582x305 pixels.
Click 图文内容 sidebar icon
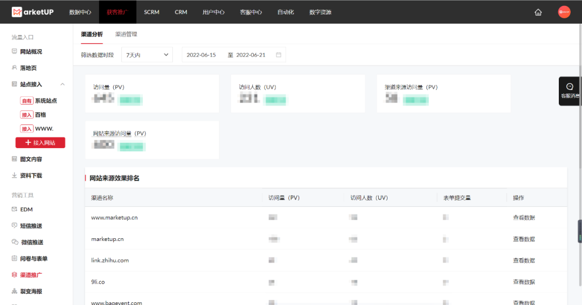coord(14,159)
